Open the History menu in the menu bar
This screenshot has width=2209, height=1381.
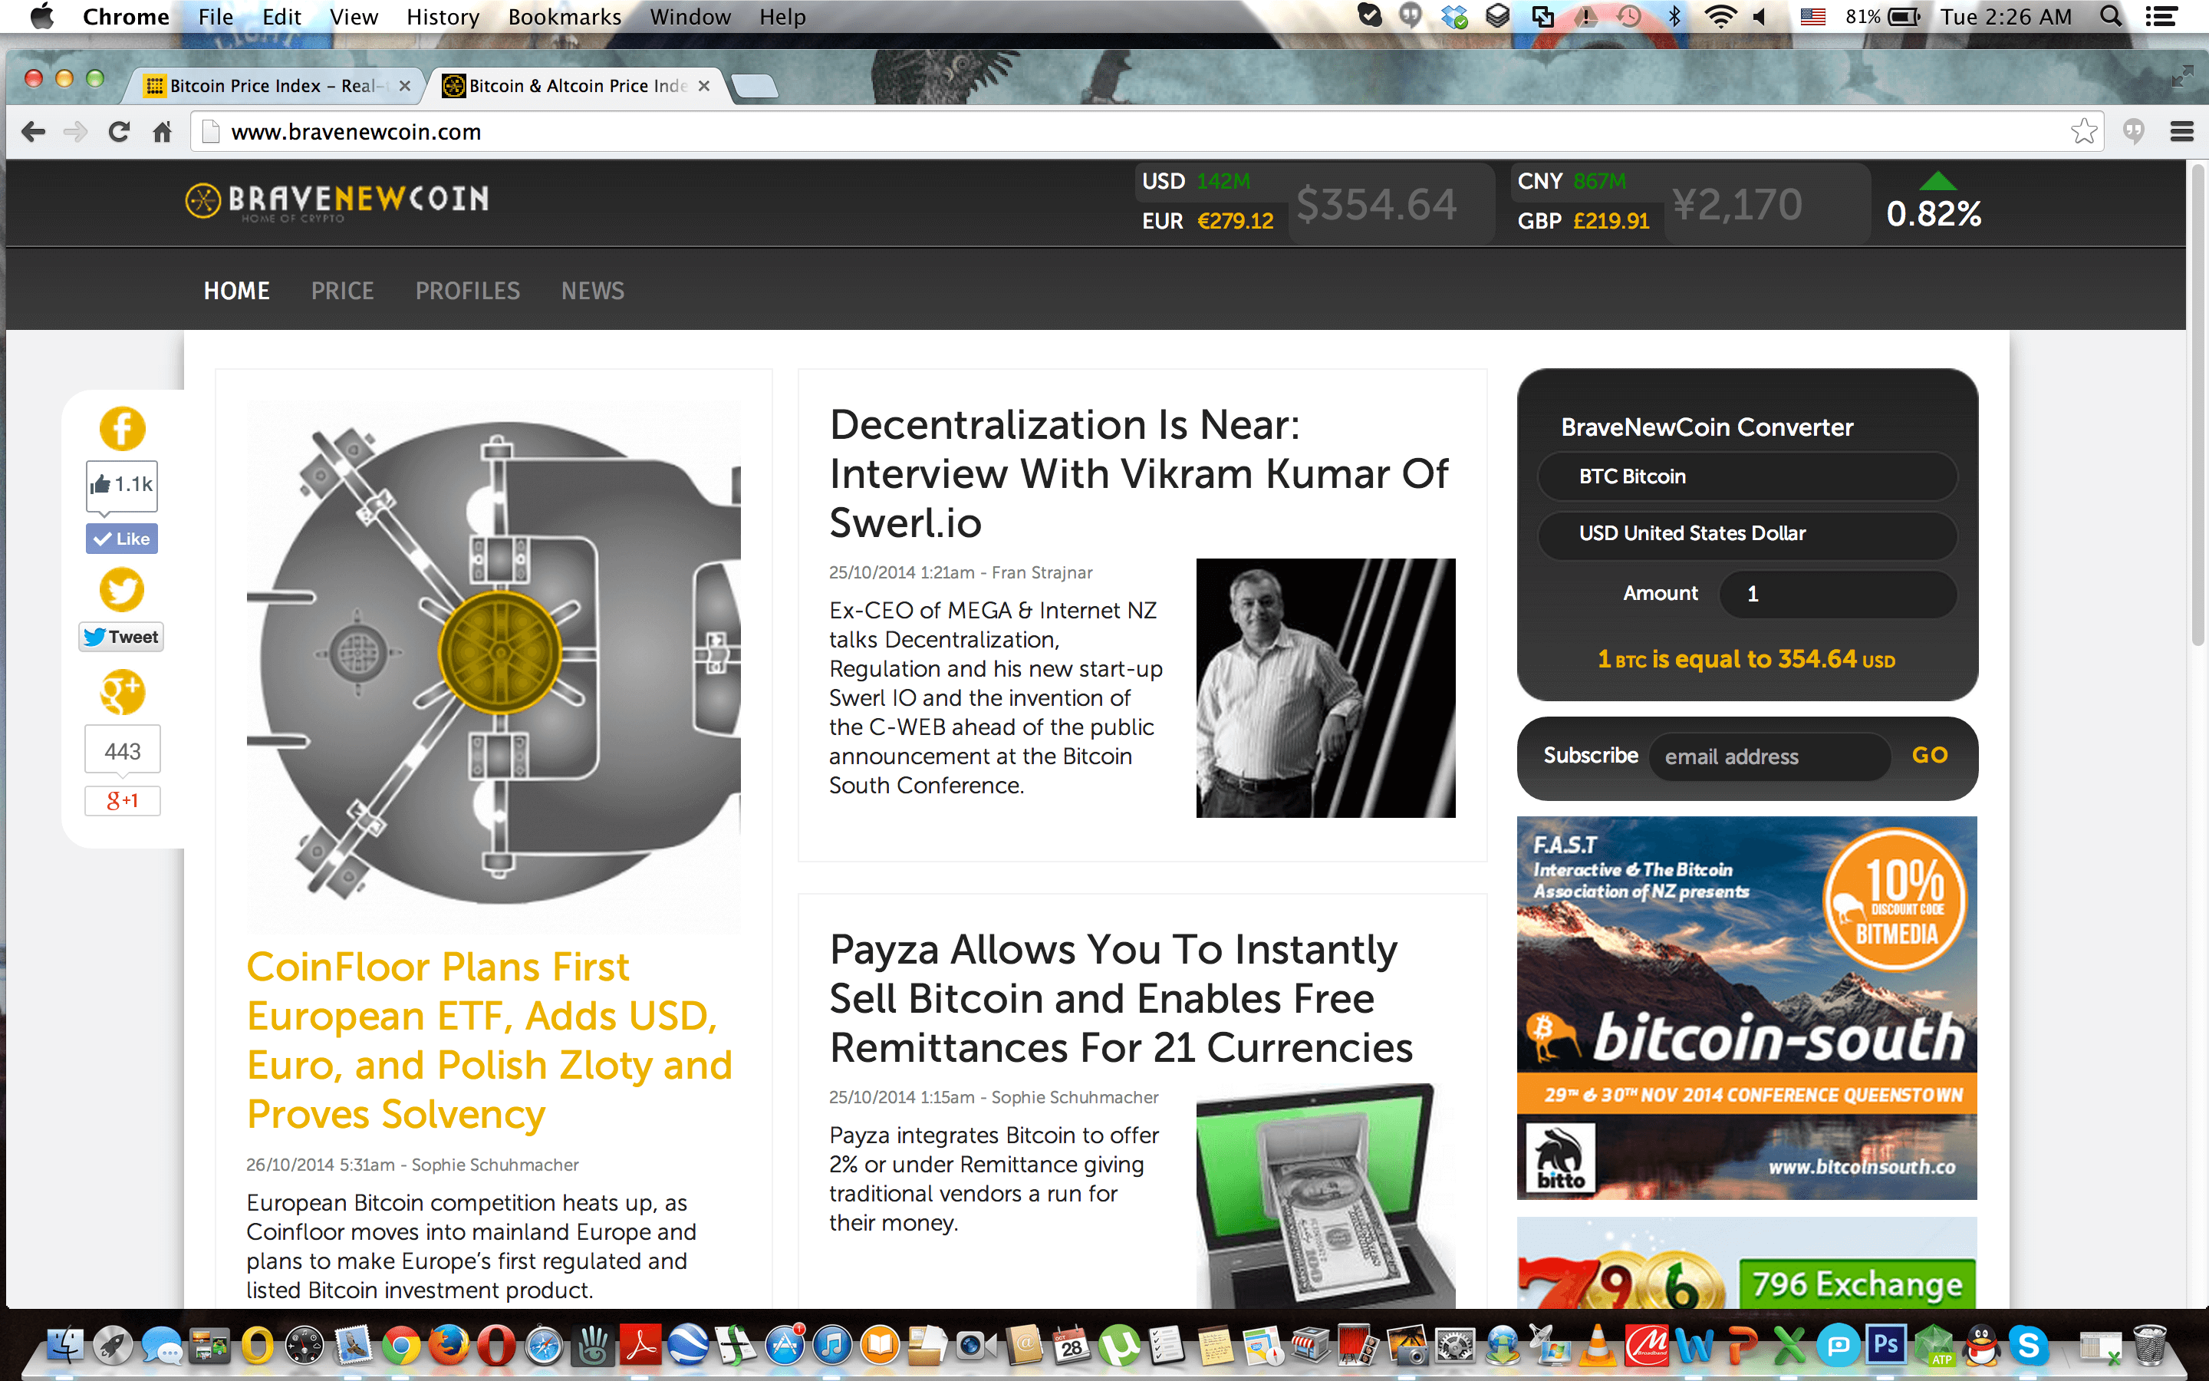coord(443,16)
